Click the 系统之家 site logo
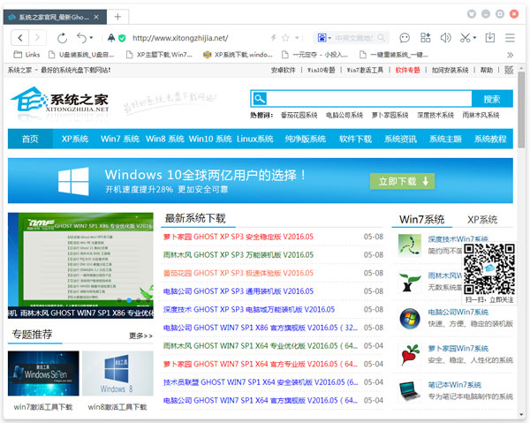530x423 pixels. [x=59, y=101]
